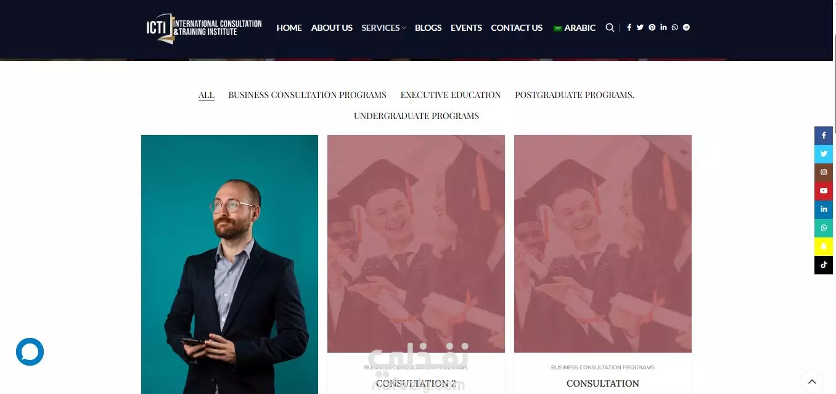Open the BLOGS menu item

428,28
